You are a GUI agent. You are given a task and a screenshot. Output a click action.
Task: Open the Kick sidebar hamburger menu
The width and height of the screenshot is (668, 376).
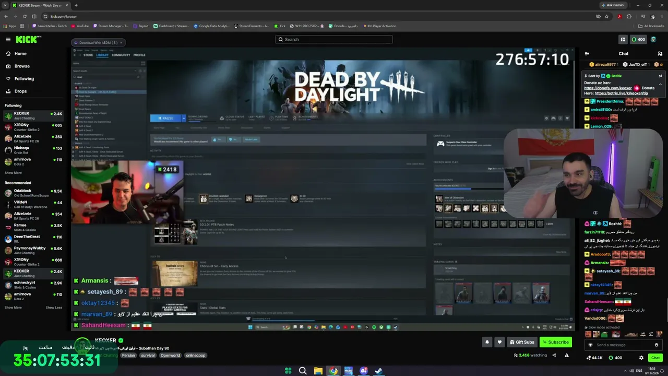[8, 39]
